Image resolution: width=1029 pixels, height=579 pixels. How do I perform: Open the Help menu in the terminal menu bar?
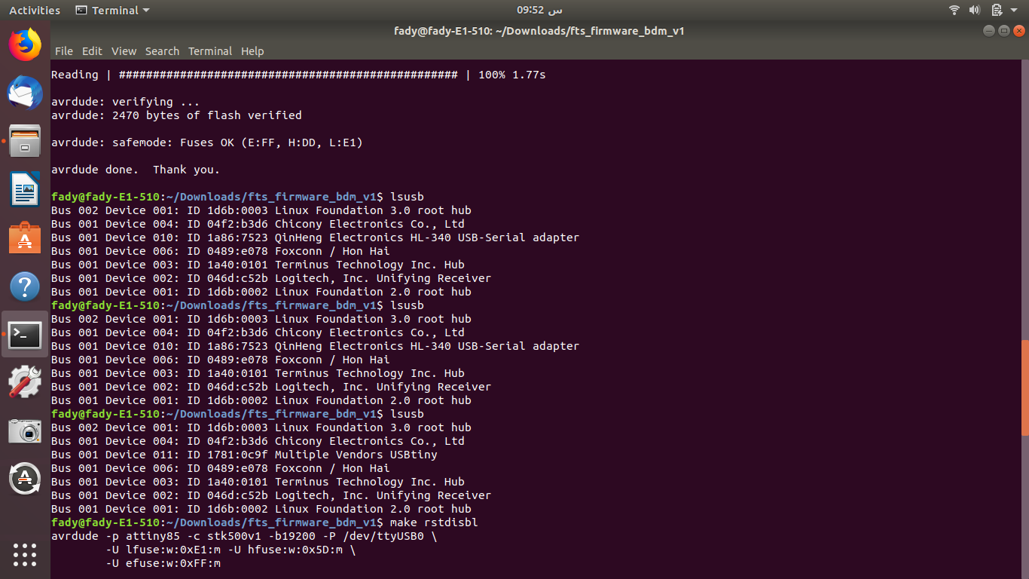(x=252, y=51)
